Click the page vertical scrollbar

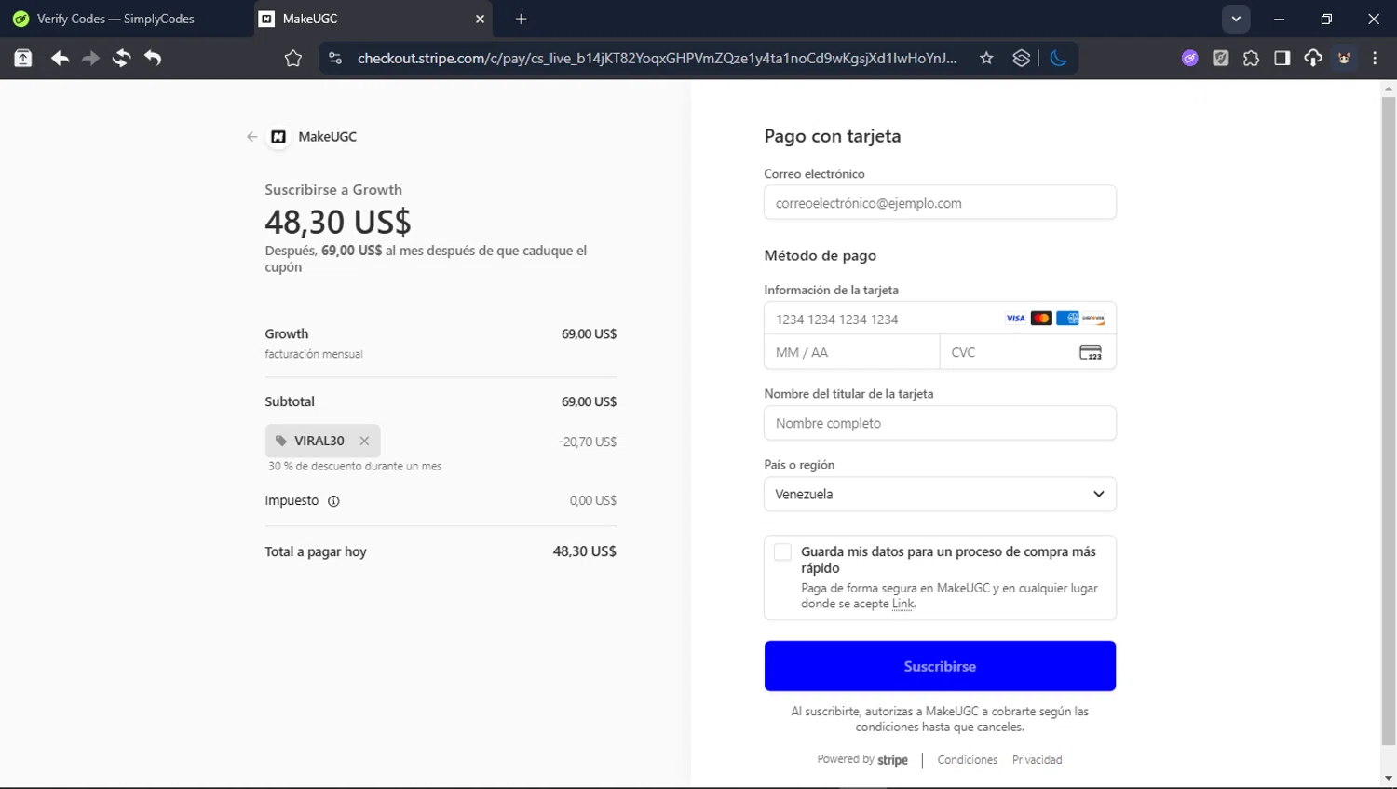(1389, 420)
